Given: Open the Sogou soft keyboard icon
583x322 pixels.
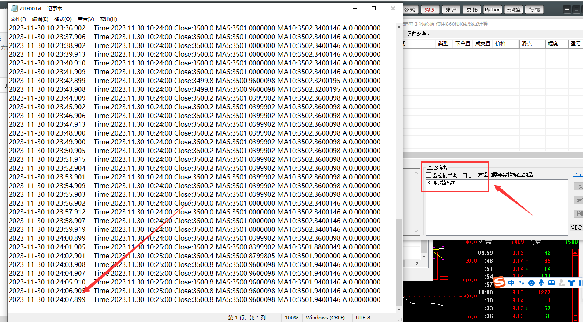Looking at the screenshot, I should pos(551,283).
